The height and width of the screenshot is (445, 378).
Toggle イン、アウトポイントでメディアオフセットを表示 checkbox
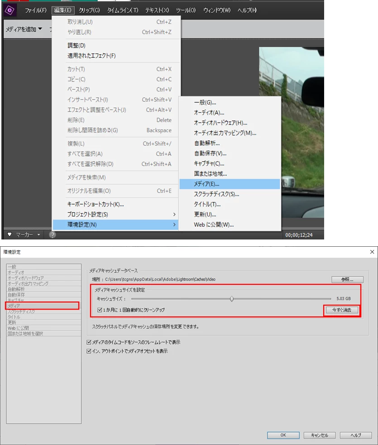coord(89,351)
